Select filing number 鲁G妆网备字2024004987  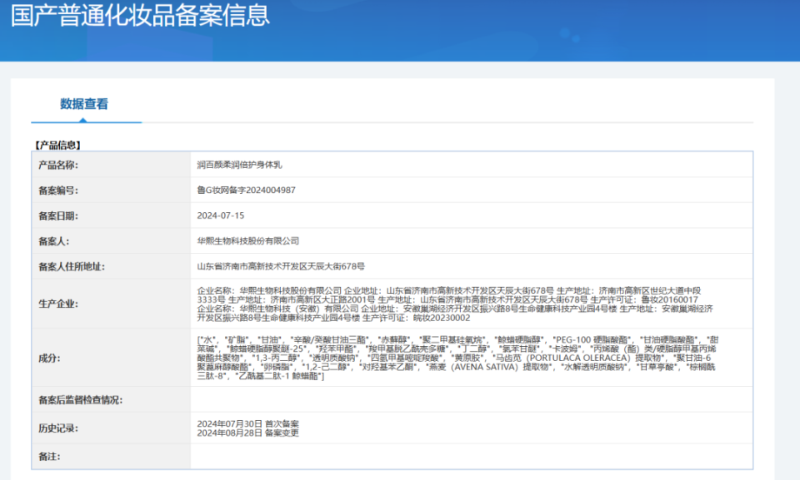(246, 190)
